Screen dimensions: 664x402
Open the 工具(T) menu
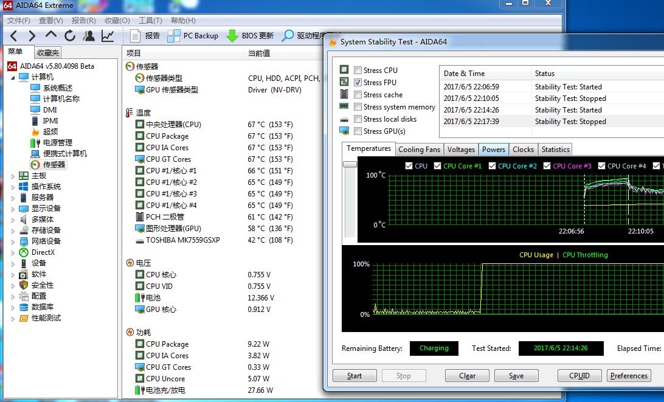[x=150, y=20]
